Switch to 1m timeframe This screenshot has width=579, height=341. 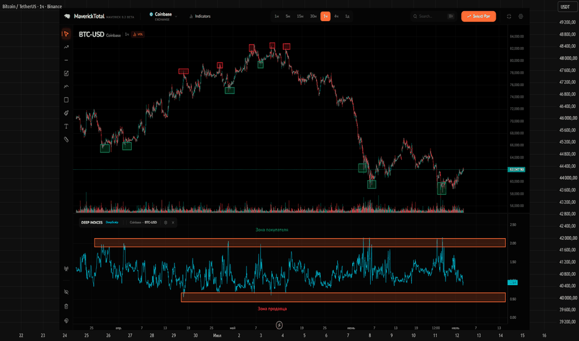click(x=276, y=16)
